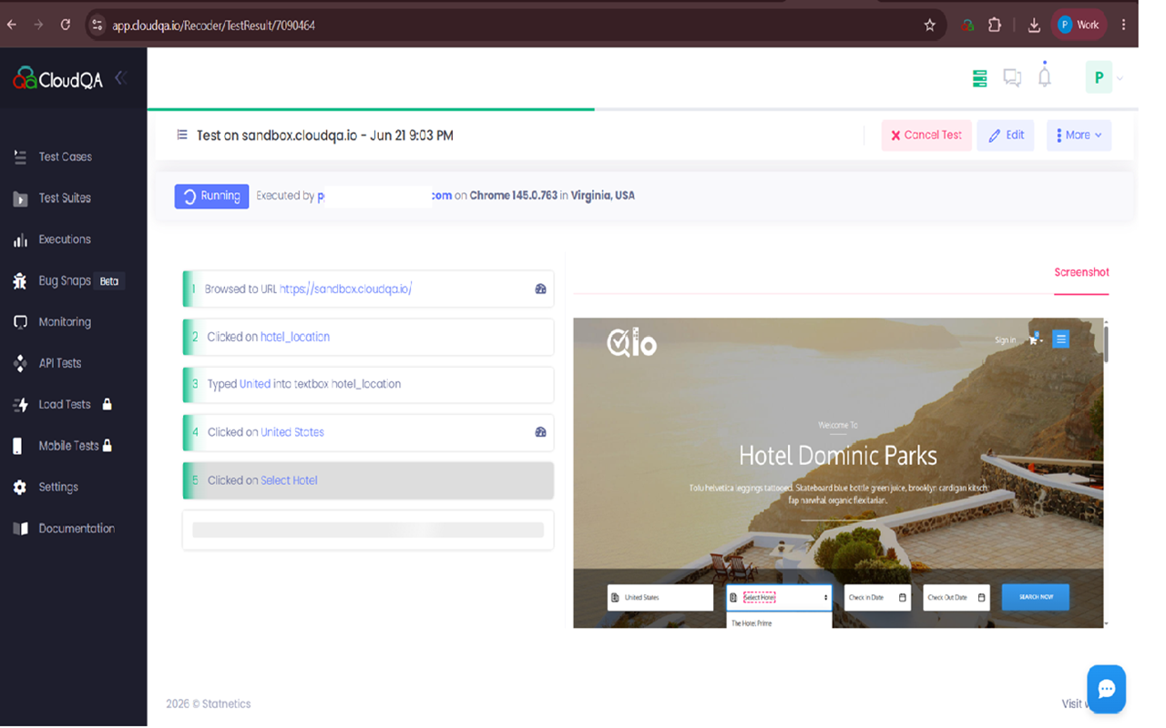Click the API Tests icon in the sidebar
Screen dimensions: 1166x728
(x=20, y=363)
